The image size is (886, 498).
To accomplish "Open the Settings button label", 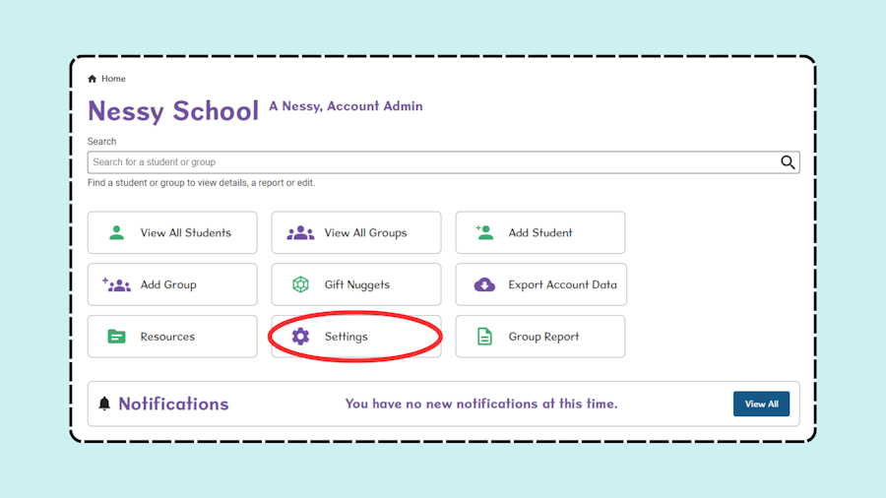I will [346, 337].
